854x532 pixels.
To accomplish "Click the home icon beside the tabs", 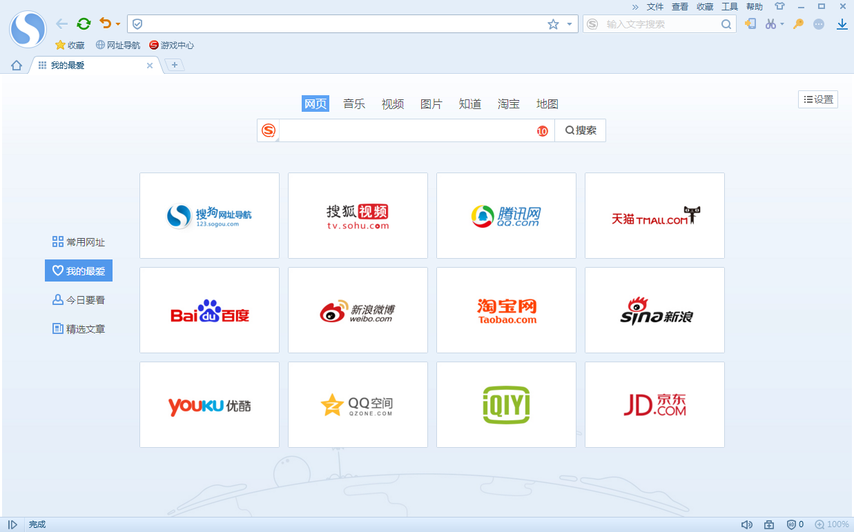I will [17, 66].
